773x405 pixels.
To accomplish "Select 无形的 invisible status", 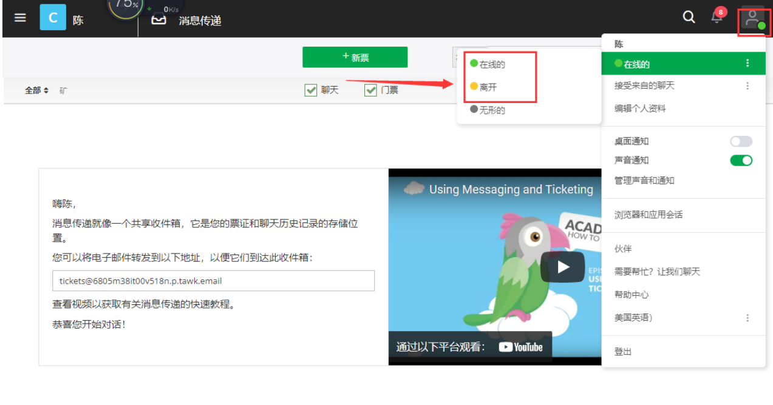I will pos(491,110).
